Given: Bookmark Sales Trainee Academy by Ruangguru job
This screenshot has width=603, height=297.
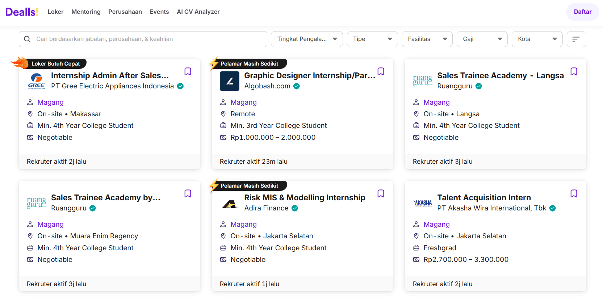Looking at the screenshot, I should click(188, 193).
